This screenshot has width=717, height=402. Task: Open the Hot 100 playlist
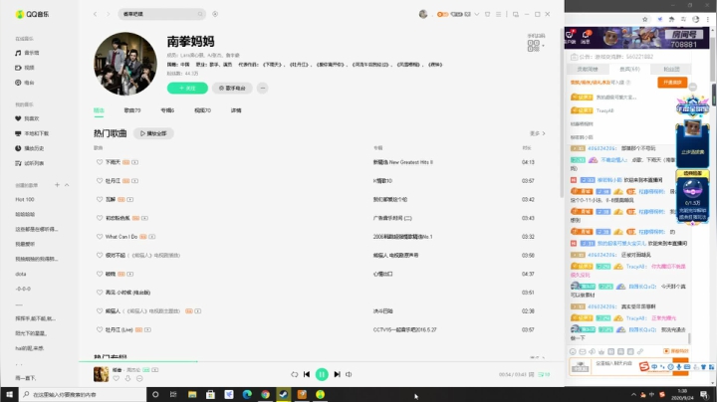[25, 200]
